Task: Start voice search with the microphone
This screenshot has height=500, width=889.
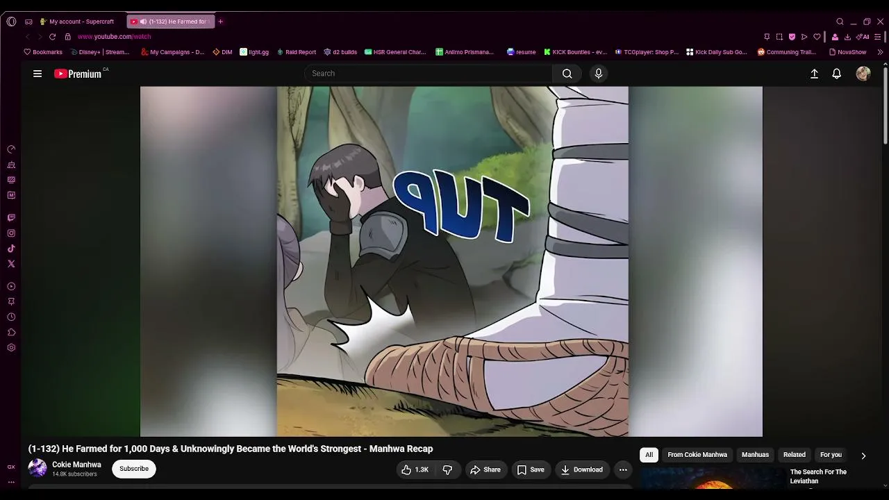Action: pyautogui.click(x=599, y=74)
